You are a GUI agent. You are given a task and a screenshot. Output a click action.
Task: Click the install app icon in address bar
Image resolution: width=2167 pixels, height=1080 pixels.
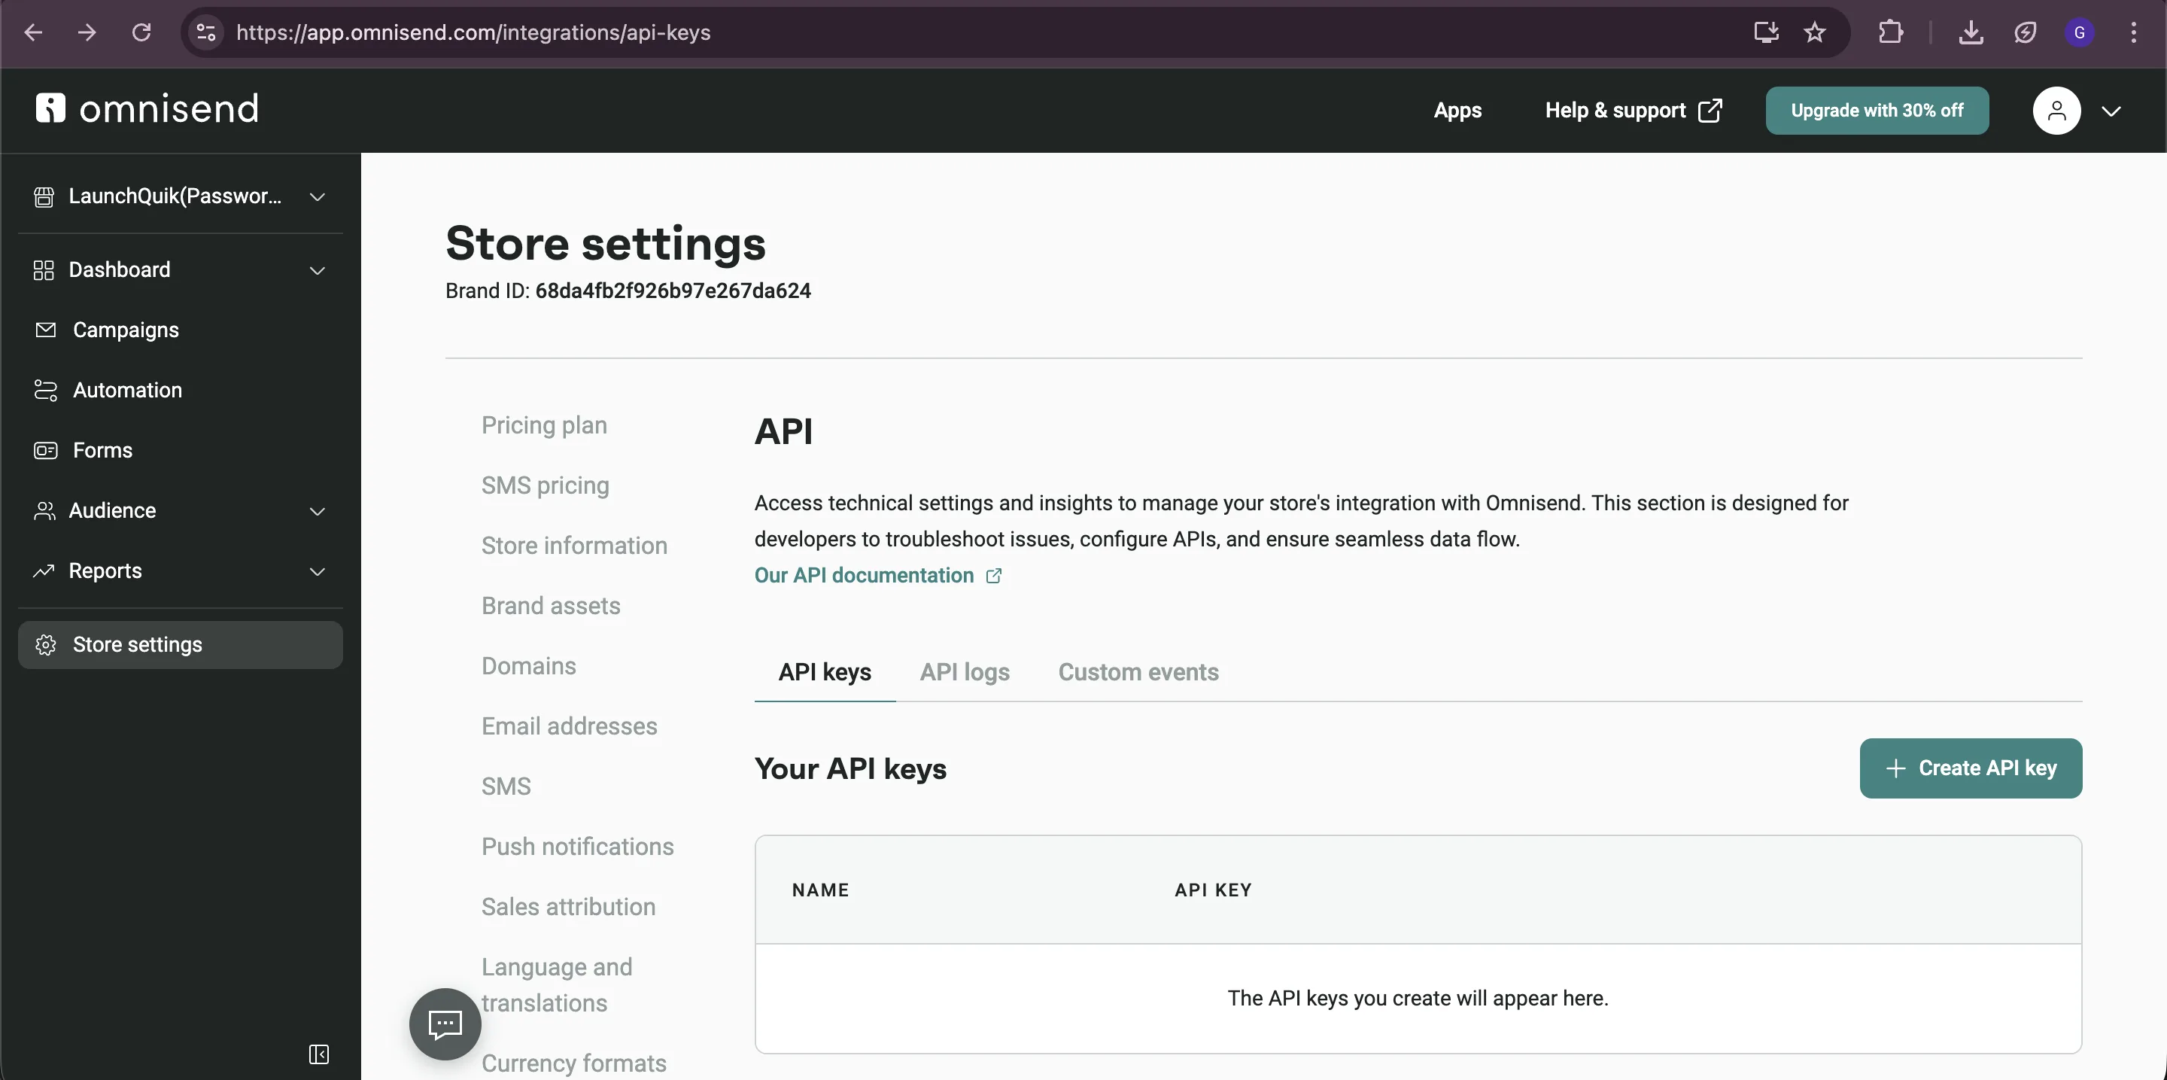(1766, 32)
